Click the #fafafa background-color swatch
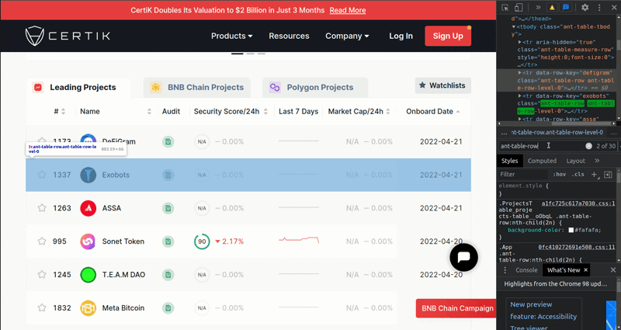Image resolution: width=621 pixels, height=330 pixels. tap(571, 230)
